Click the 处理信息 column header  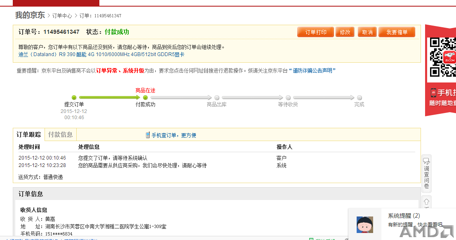tap(89, 147)
